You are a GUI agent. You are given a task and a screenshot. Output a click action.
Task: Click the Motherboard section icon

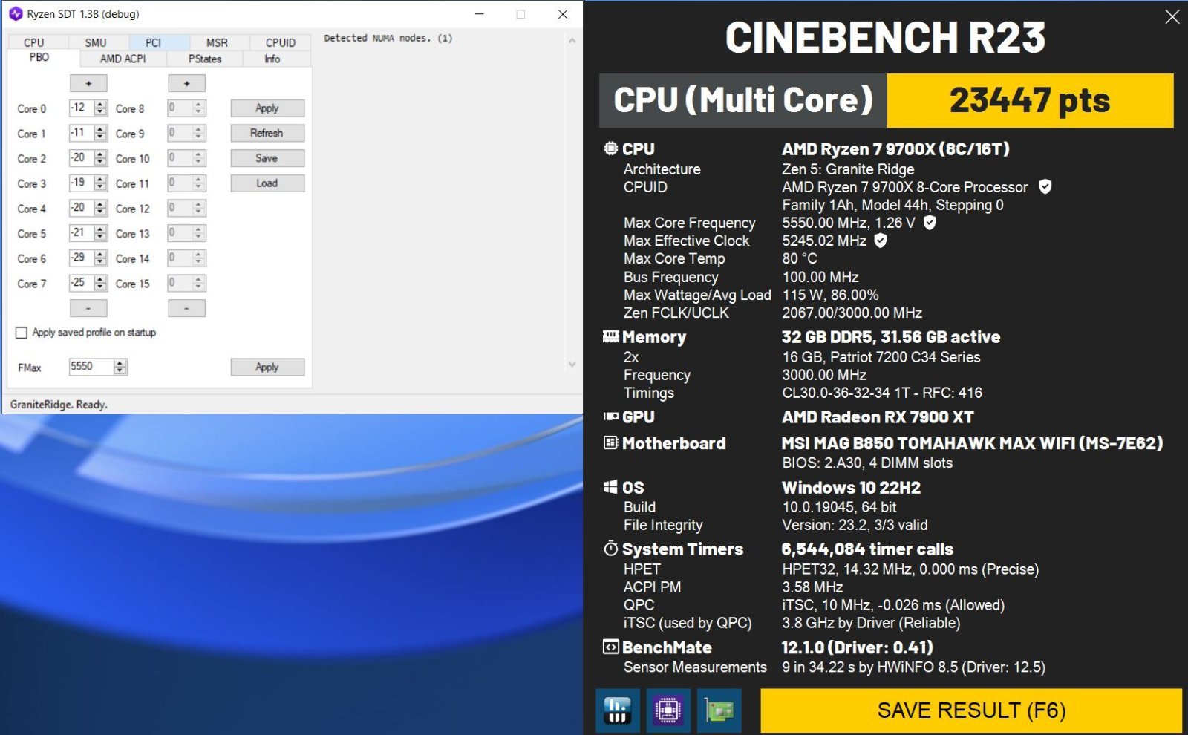(x=610, y=443)
